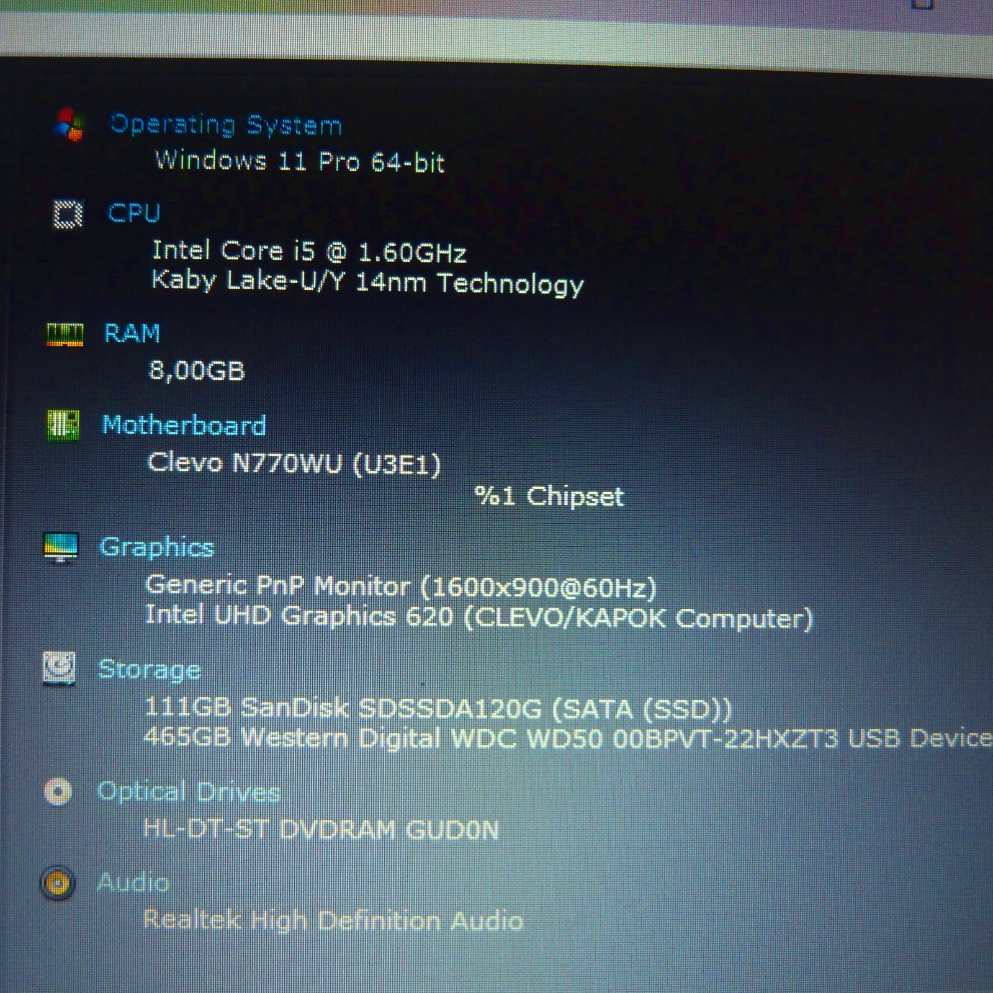
Task: Click the Operating System Windows flag icon
Action: point(69,125)
